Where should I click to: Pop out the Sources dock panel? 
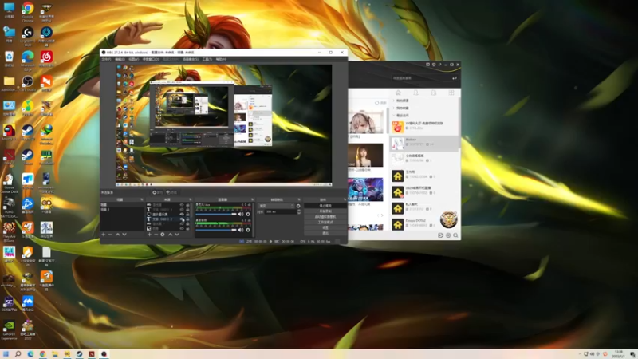[191, 199]
